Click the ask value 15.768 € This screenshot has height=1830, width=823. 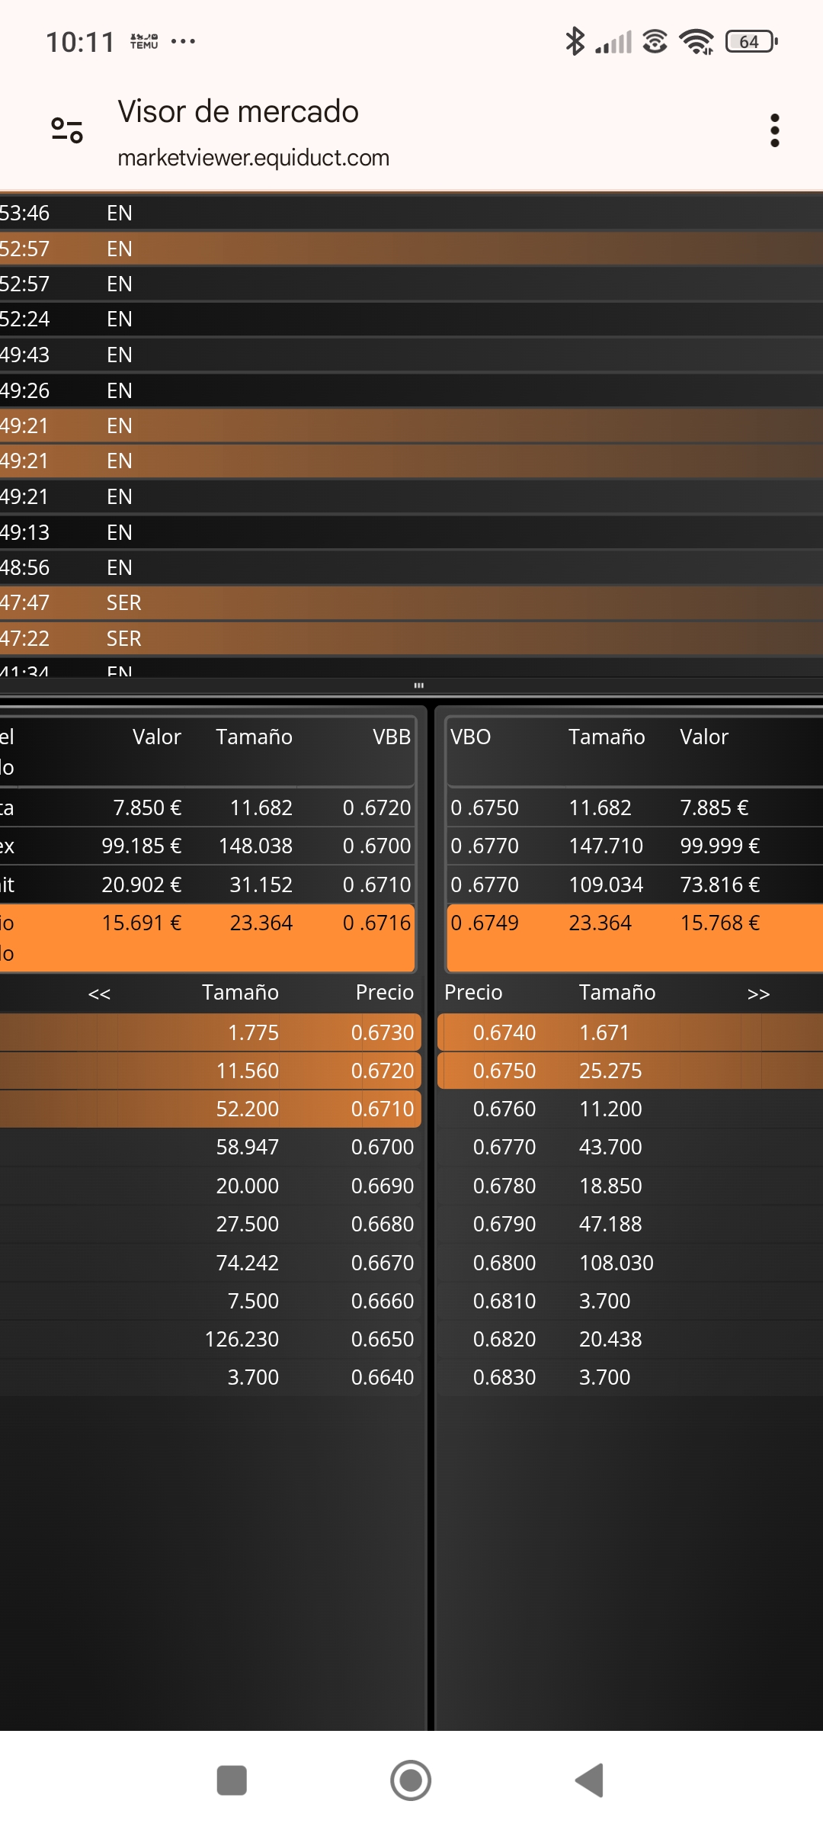(720, 923)
